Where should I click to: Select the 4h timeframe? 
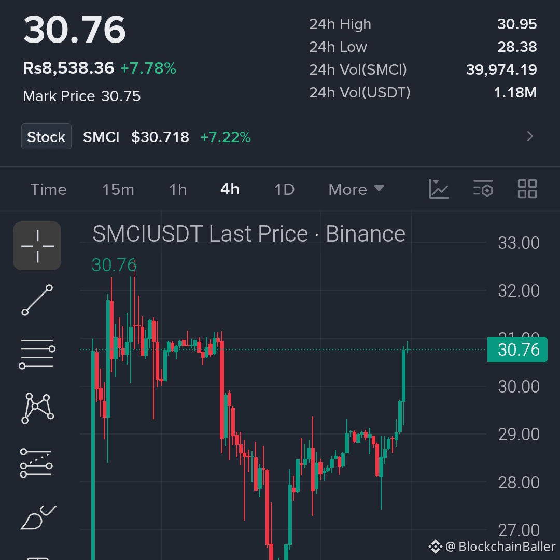tap(230, 189)
